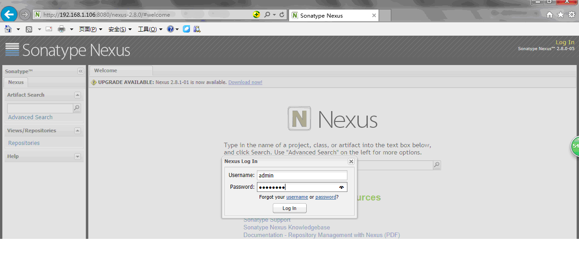Click the Download now! link
The width and height of the screenshot is (579, 261).
point(245,82)
